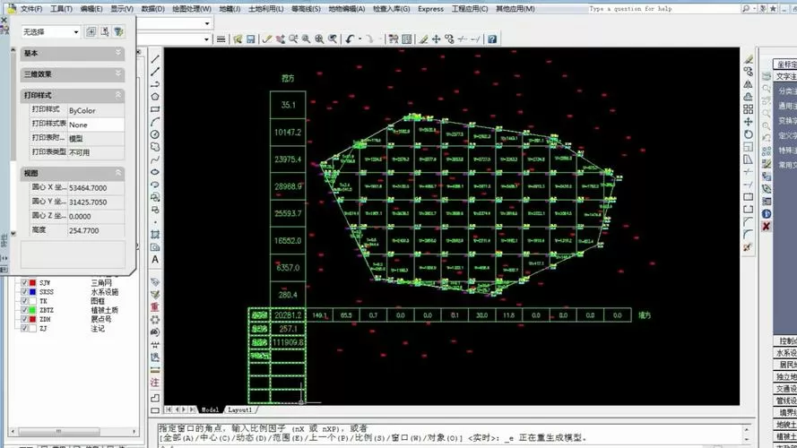The width and height of the screenshot is (797, 448).
Task: Open the 数据(D) menu
Action: [152, 9]
